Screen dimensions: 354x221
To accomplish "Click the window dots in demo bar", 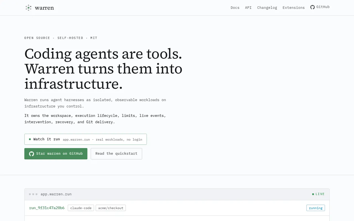I will (x=33, y=194).
